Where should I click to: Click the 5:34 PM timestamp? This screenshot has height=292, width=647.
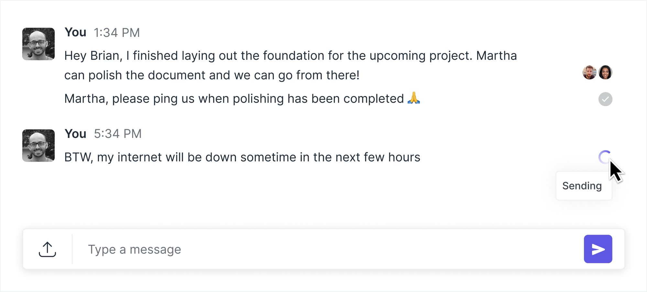[118, 134]
